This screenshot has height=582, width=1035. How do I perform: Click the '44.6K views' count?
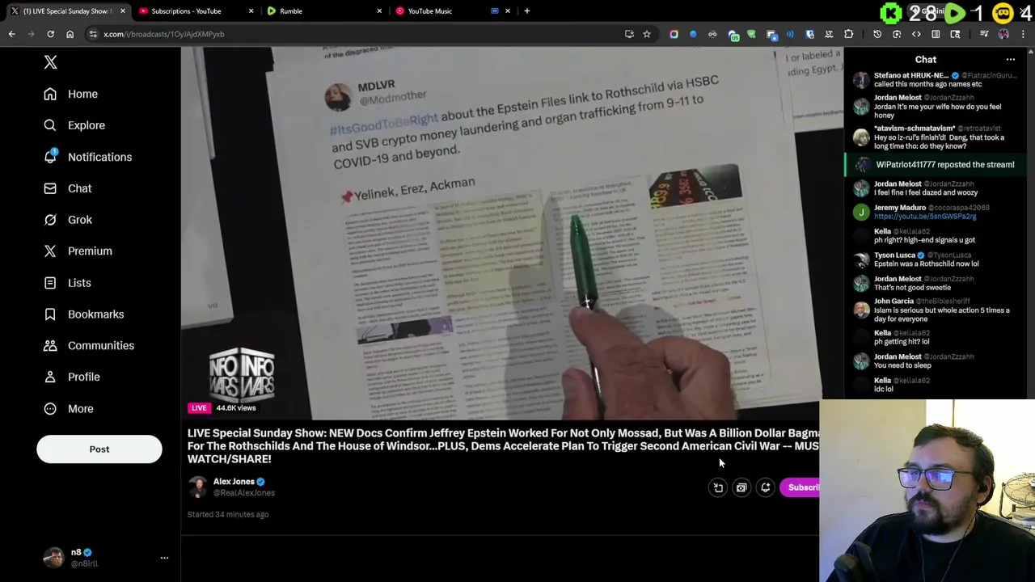tap(235, 408)
